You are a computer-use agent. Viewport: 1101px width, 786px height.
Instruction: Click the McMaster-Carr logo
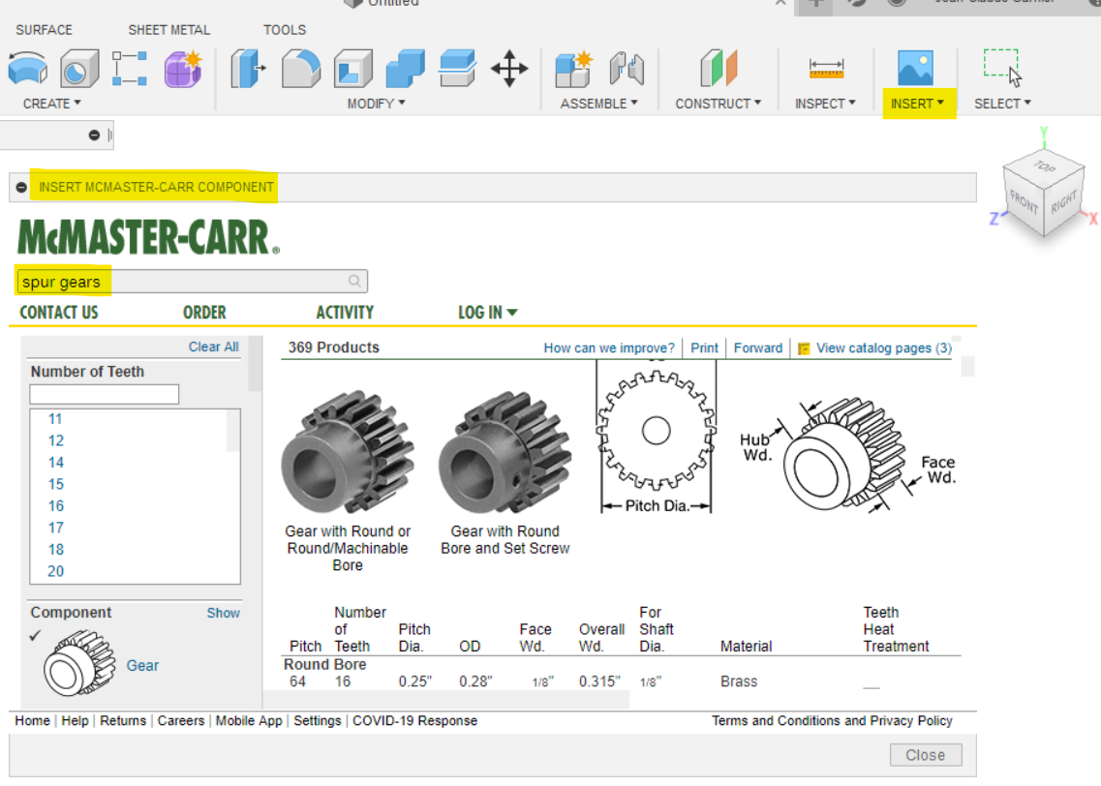148,236
